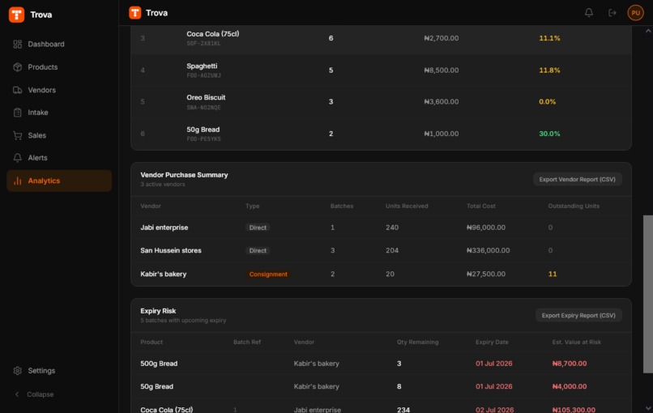Click the Jabi enterprise vendor in purchase summary

pos(164,228)
